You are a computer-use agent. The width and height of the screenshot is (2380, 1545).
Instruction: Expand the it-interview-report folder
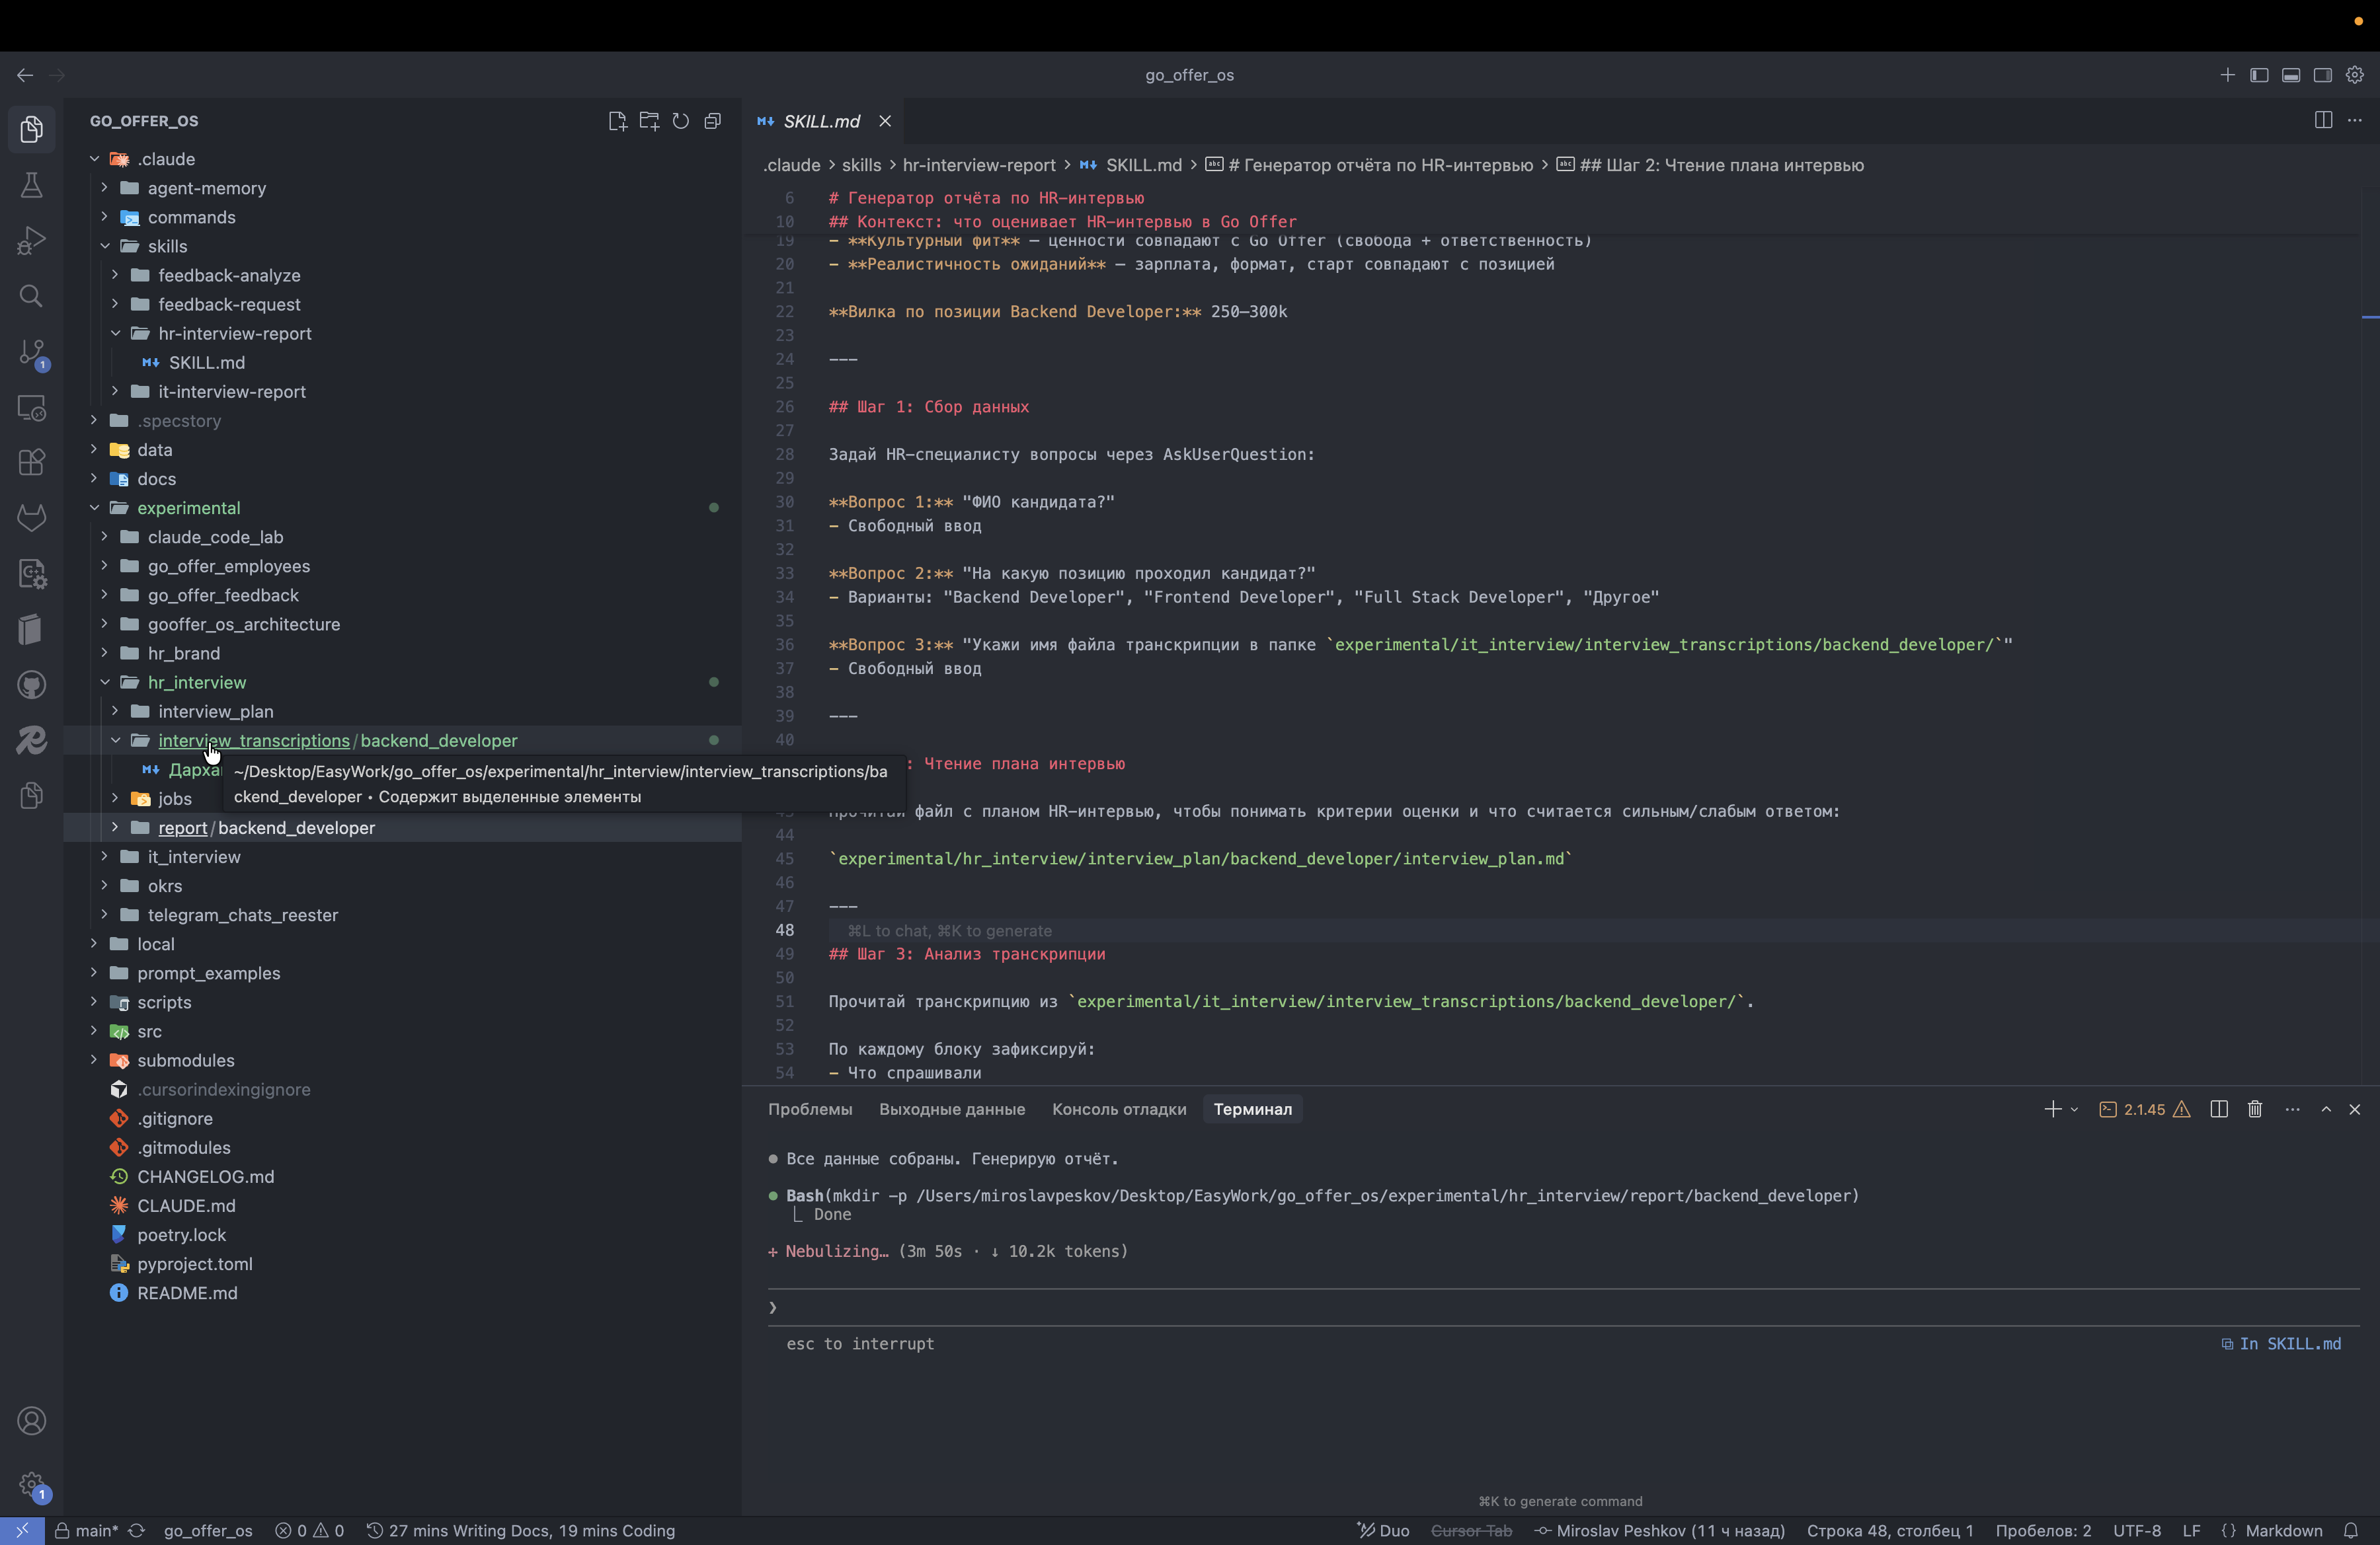click(x=232, y=392)
